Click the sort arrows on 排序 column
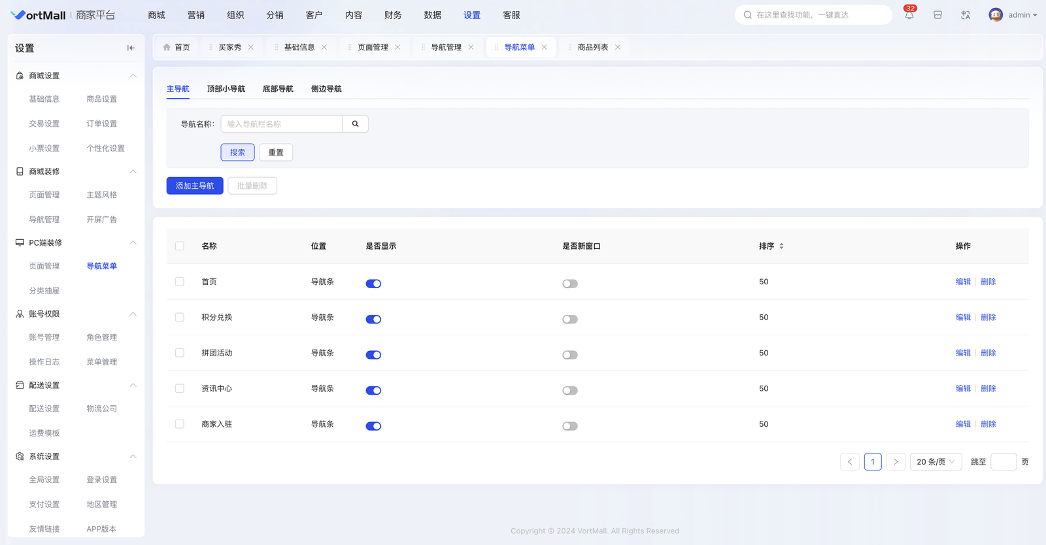The image size is (1046, 545). (x=781, y=246)
